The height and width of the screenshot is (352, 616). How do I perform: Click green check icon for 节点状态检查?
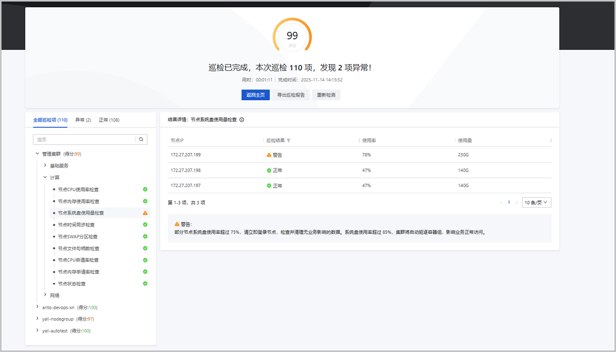coord(145,283)
